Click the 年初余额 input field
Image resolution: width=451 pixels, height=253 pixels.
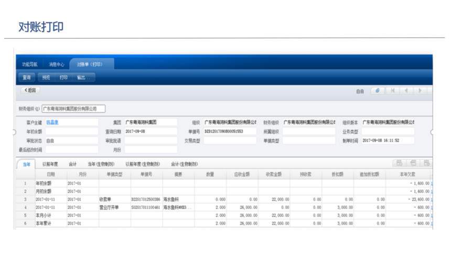(72, 131)
